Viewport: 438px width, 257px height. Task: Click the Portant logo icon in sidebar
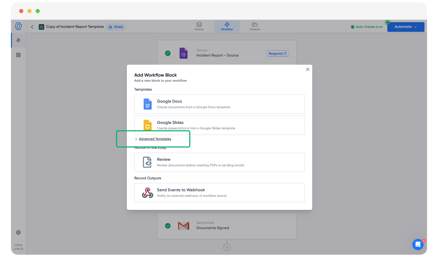click(x=18, y=26)
